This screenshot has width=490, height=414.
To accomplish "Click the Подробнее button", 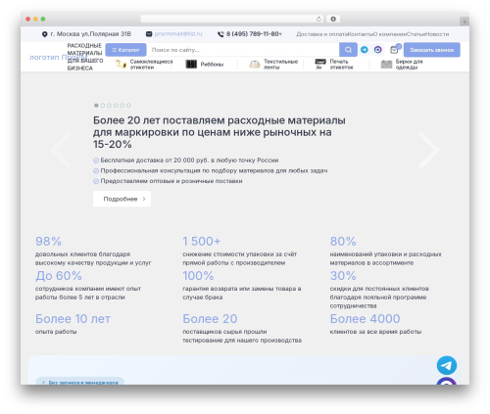I will click(122, 199).
